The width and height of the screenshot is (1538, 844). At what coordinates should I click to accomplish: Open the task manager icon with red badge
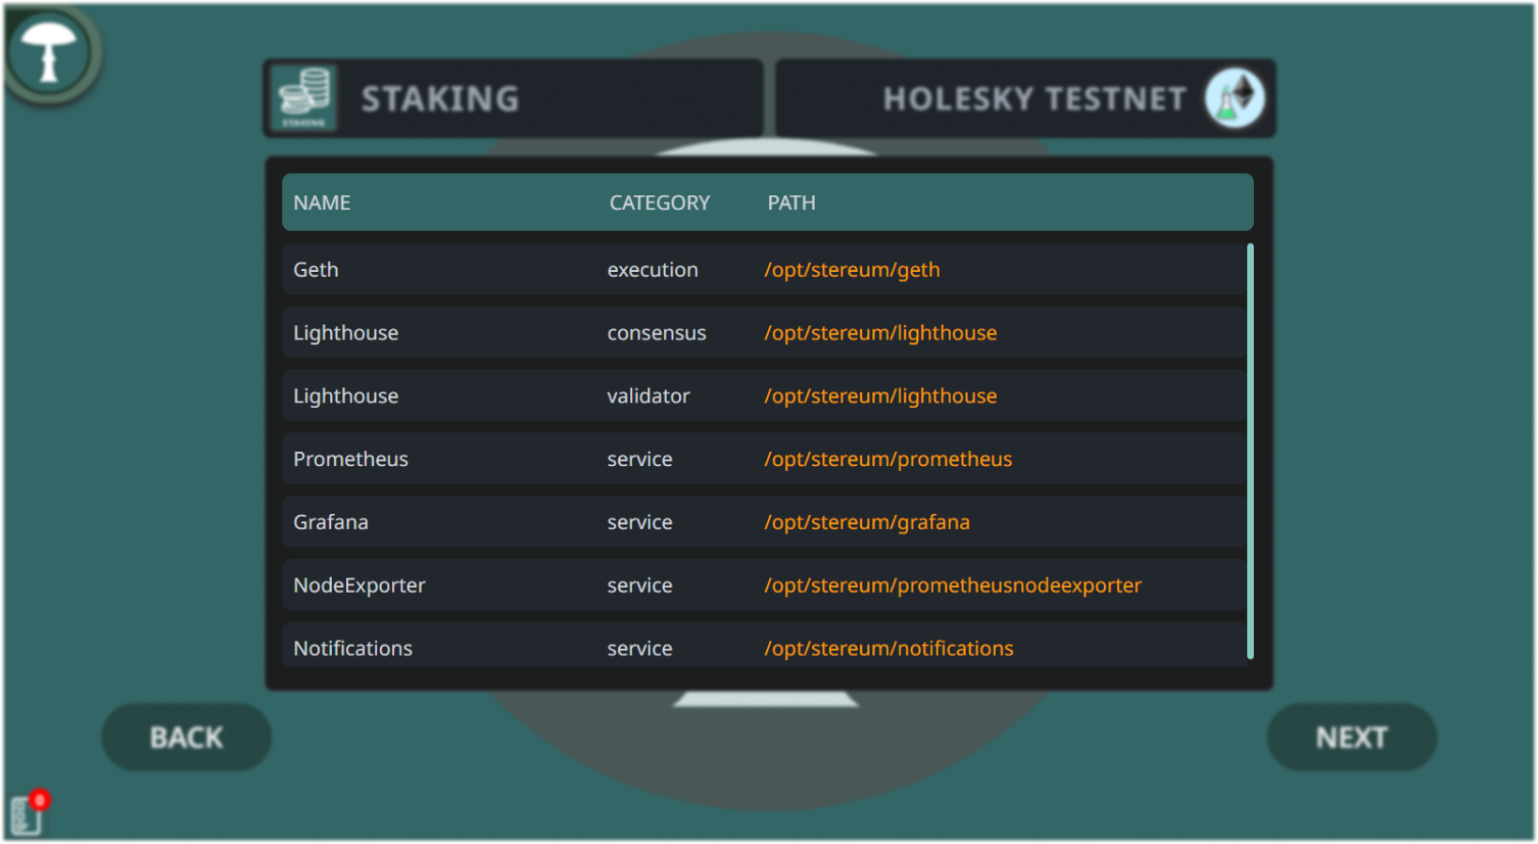point(29,812)
